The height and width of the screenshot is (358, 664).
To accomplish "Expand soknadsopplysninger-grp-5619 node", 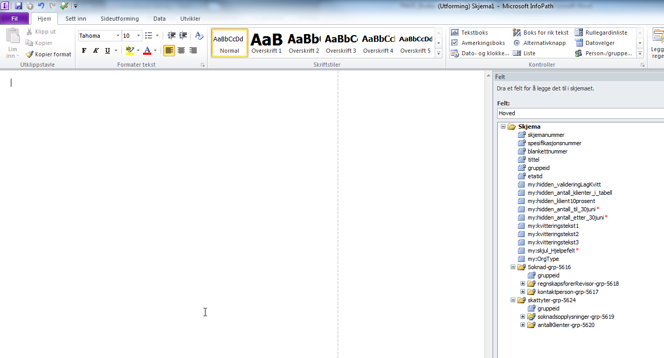I will coord(523,317).
